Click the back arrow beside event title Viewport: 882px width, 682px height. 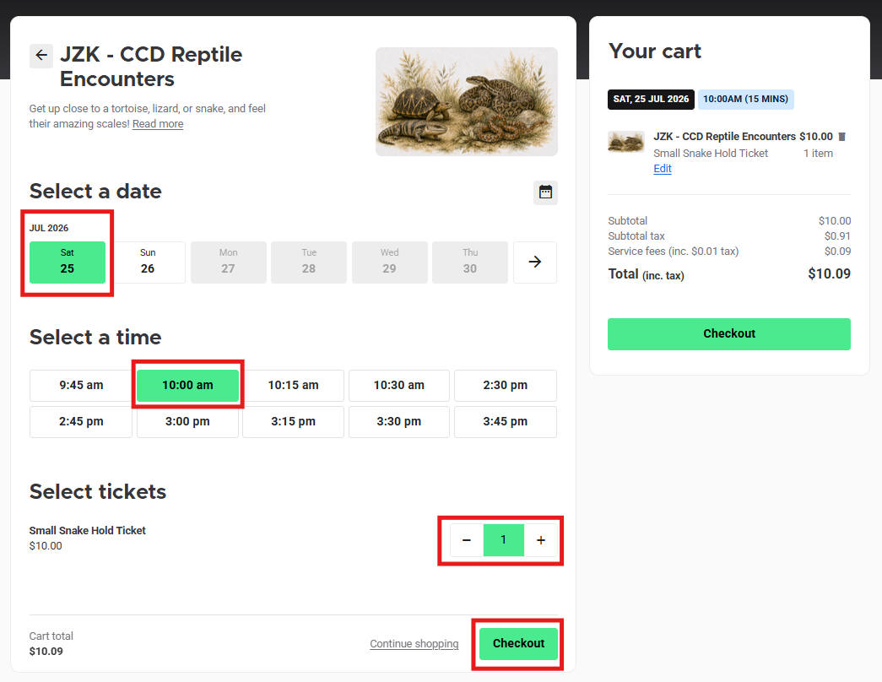click(x=41, y=56)
